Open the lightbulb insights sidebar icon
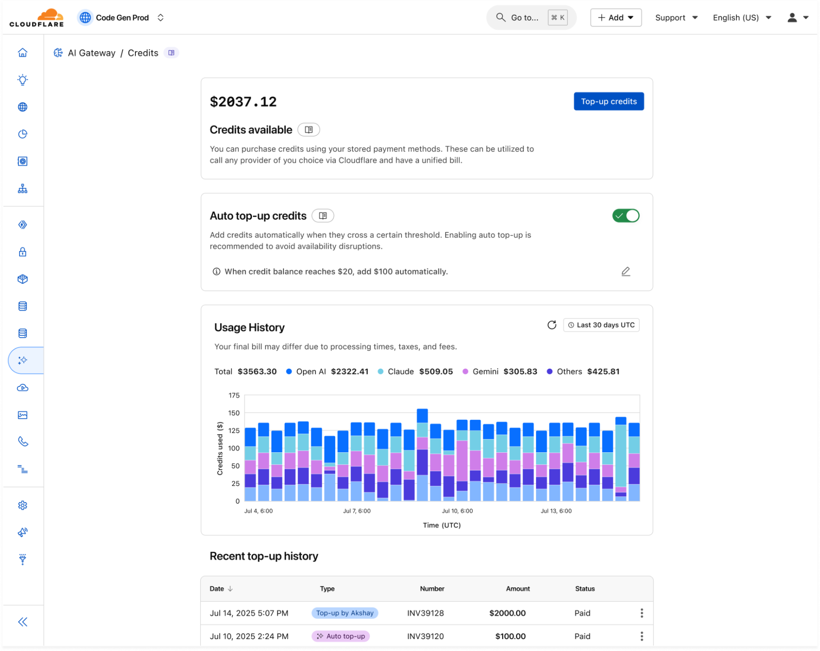The width and height of the screenshot is (820, 651). [23, 80]
